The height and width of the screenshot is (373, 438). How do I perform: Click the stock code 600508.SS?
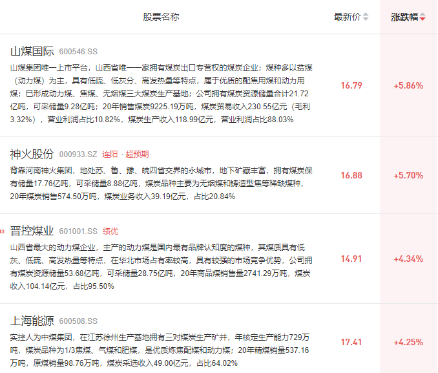point(78,321)
